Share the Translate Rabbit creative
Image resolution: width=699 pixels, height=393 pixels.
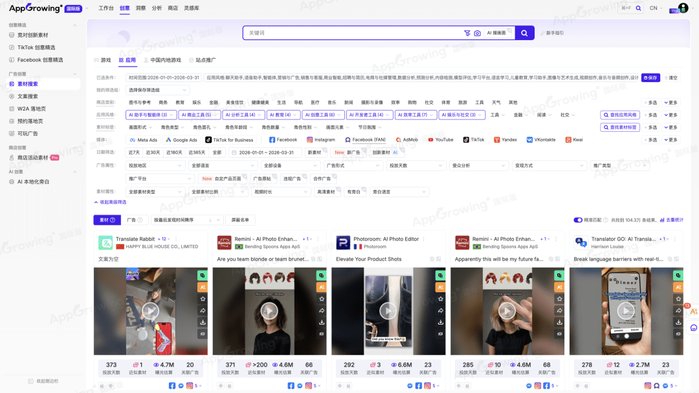click(x=203, y=310)
